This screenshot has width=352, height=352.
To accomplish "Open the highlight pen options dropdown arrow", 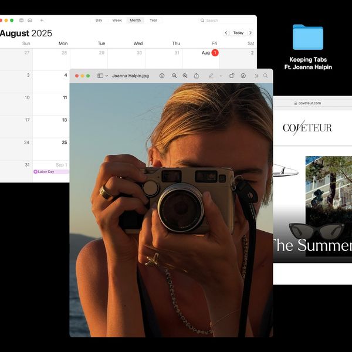I will [221, 76].
